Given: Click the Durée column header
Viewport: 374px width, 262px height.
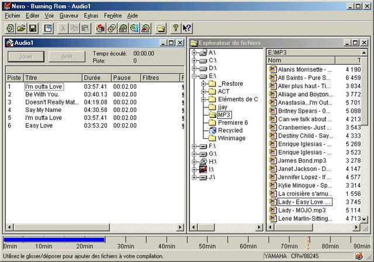Looking at the screenshot, I should (x=97, y=78).
